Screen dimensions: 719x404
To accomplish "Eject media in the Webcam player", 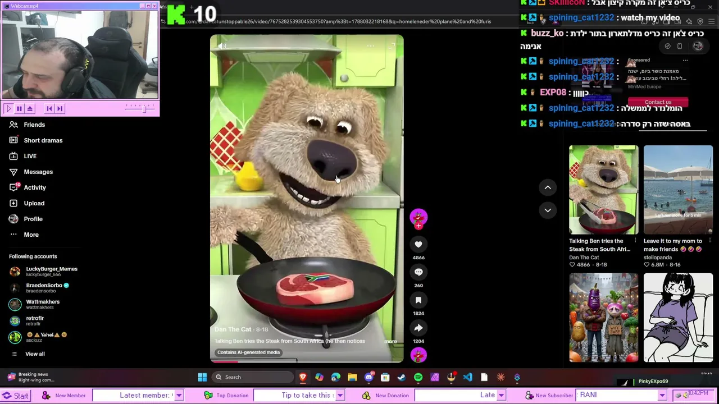I will coord(30,109).
